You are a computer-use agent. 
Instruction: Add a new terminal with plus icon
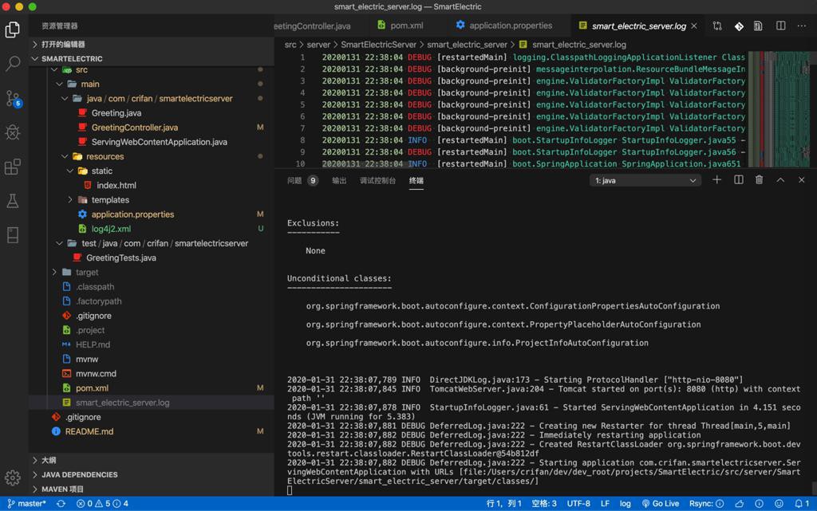click(716, 180)
